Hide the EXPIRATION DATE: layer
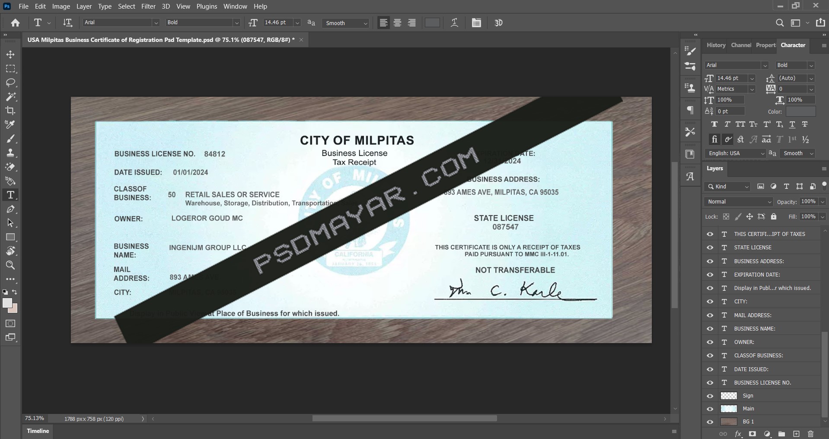The width and height of the screenshot is (829, 439). click(x=710, y=275)
